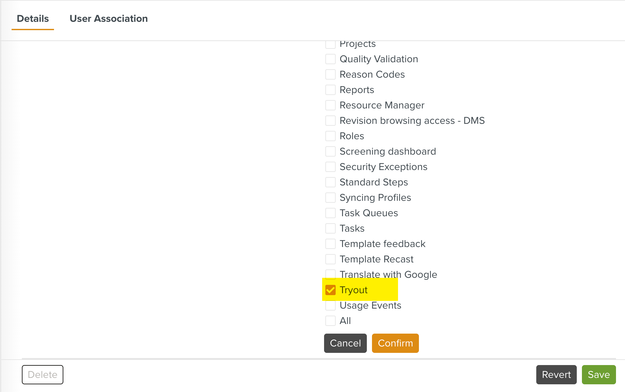Check the Roles checkbox
625x392 pixels.
tap(330, 136)
